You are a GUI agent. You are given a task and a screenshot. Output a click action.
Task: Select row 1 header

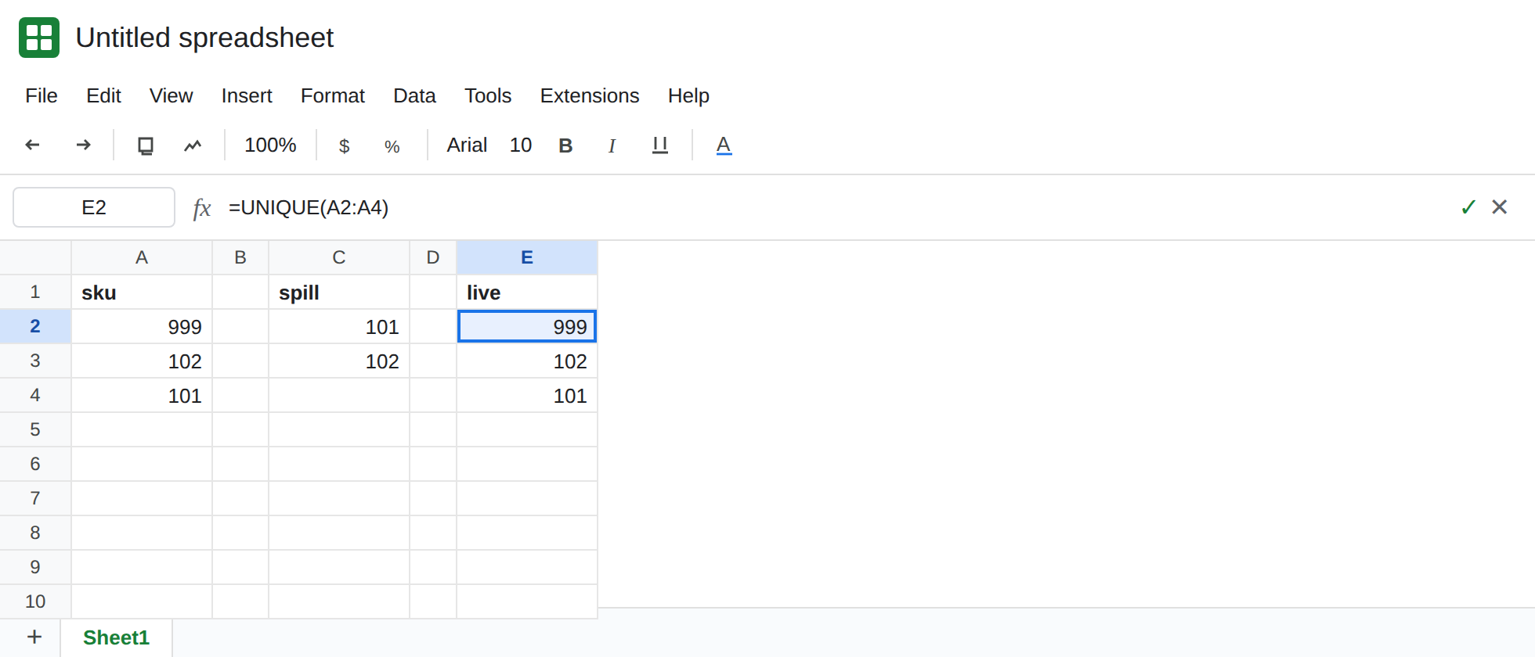[x=35, y=293]
